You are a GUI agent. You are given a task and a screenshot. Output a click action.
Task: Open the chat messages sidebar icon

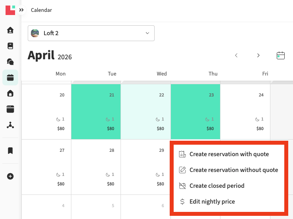click(10, 62)
